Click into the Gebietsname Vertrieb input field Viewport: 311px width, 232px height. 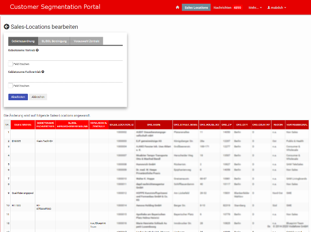tap(66, 57)
